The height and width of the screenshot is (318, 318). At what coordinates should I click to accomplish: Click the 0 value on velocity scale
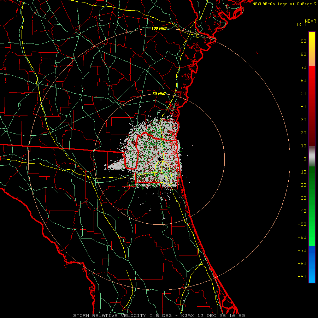(x=305, y=159)
